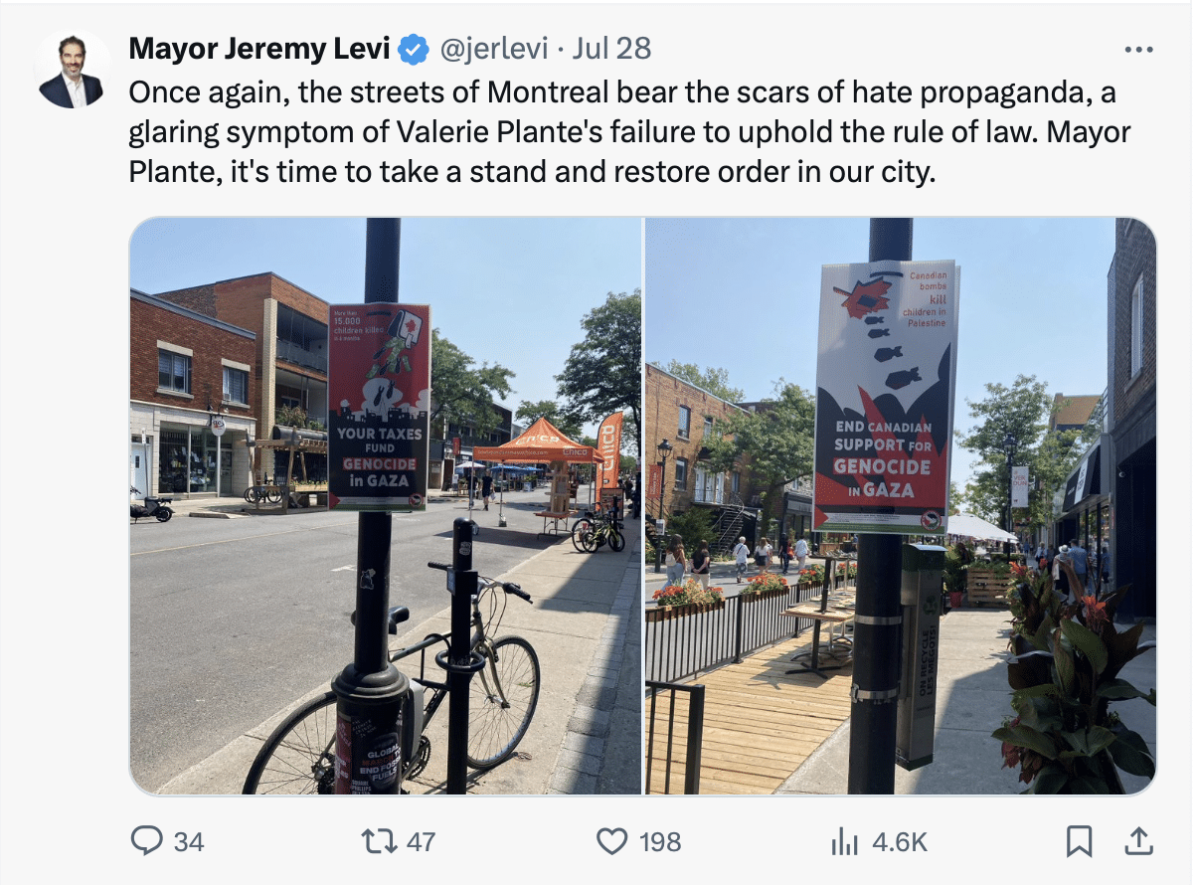Click the reply speech bubble icon

147,841
